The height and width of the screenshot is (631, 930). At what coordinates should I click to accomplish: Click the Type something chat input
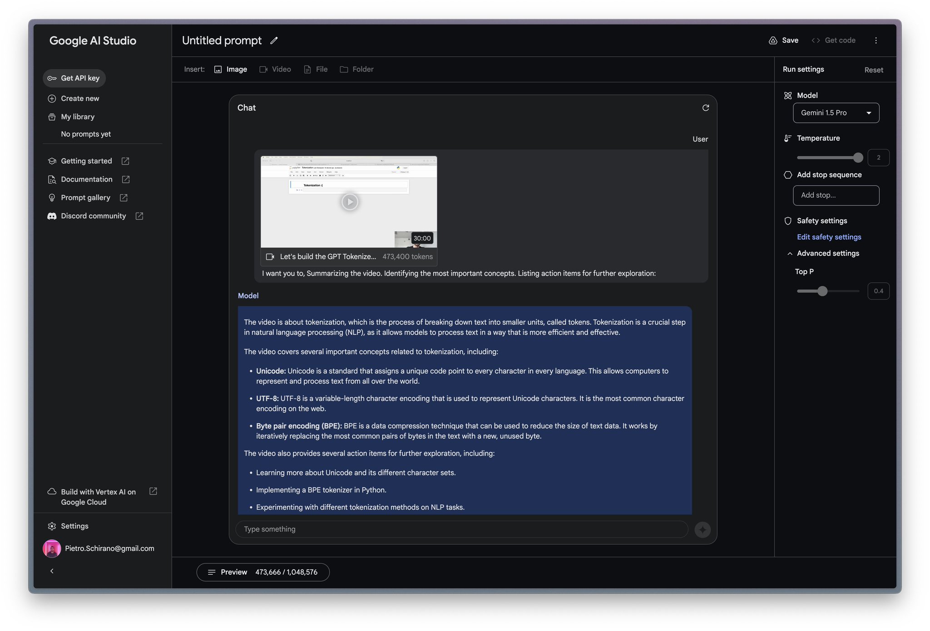coord(461,529)
